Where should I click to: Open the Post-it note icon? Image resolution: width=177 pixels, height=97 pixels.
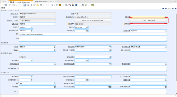coord(38,5)
